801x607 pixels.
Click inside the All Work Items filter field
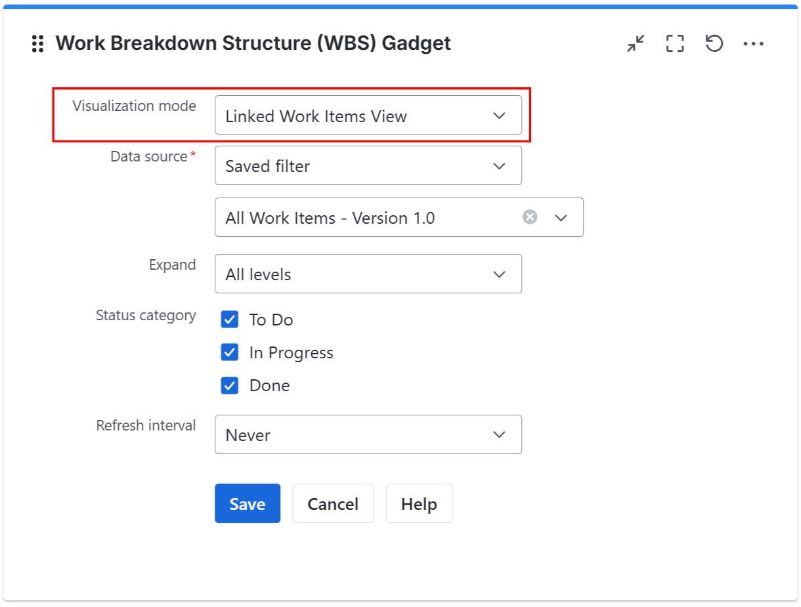(361, 217)
